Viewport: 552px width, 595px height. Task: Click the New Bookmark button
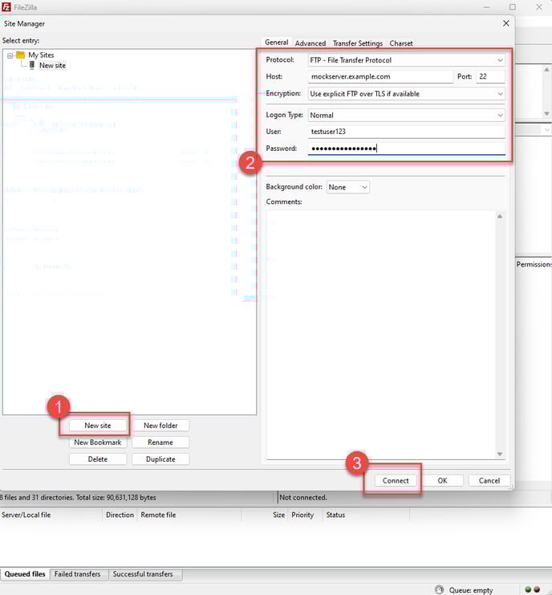click(x=98, y=442)
